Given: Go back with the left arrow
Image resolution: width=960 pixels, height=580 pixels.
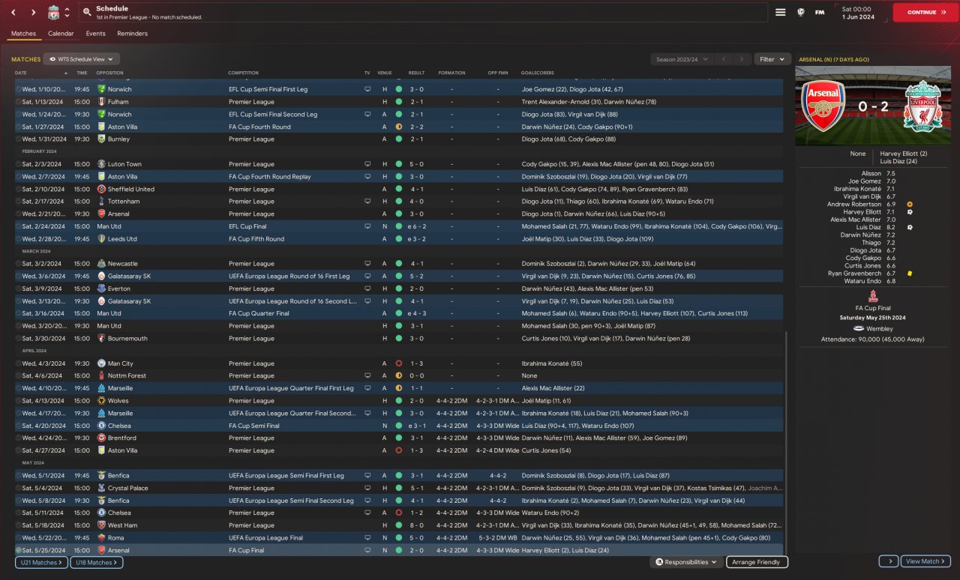Looking at the screenshot, I should point(13,13).
